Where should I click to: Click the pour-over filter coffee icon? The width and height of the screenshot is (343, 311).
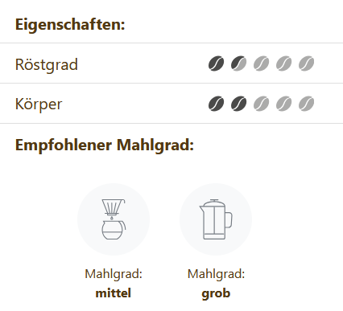[114, 219]
